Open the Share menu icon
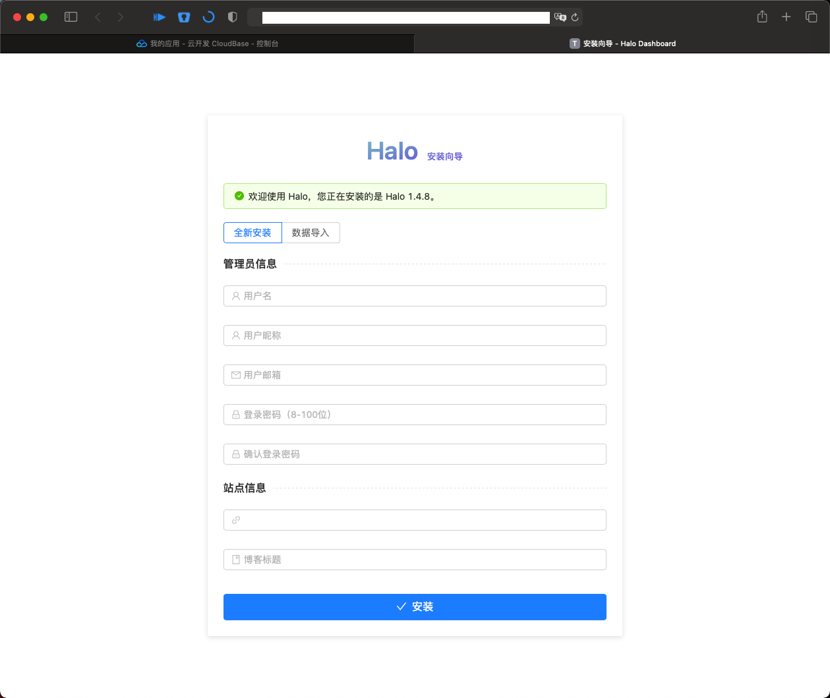Screen dimensions: 830x698 tap(761, 17)
